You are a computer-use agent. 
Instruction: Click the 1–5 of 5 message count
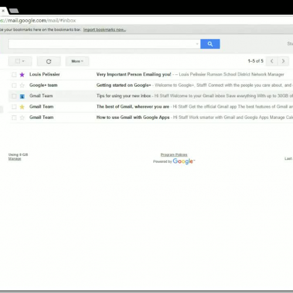pos(255,61)
